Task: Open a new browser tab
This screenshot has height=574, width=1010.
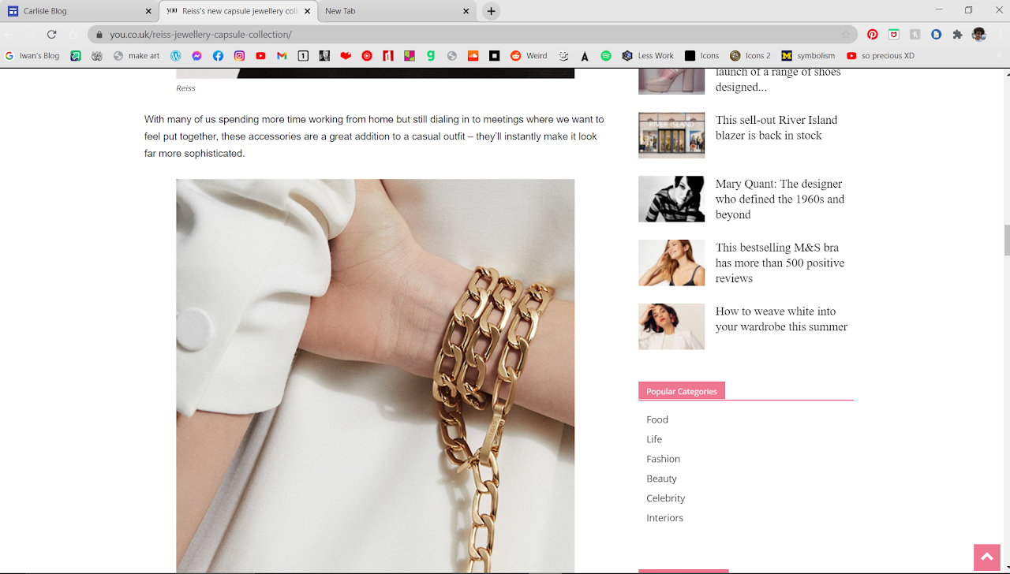Action: [x=491, y=11]
